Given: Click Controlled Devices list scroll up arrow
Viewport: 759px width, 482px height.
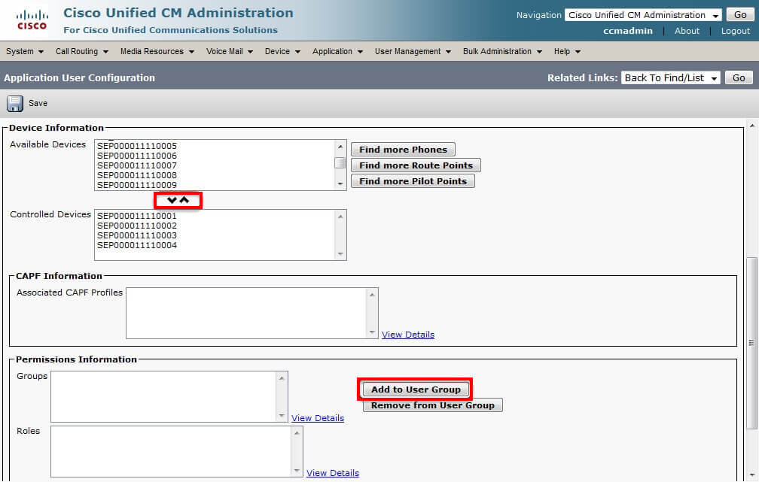Looking at the screenshot, I should pos(340,217).
